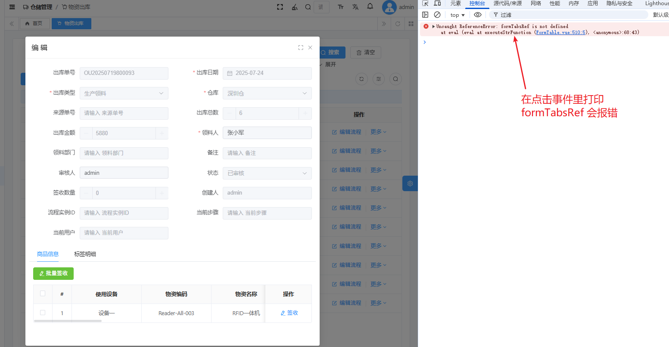Maximize the 编辑 dialog with fullscreen icon
Viewport: 669px width, 347px height.
coord(301,48)
